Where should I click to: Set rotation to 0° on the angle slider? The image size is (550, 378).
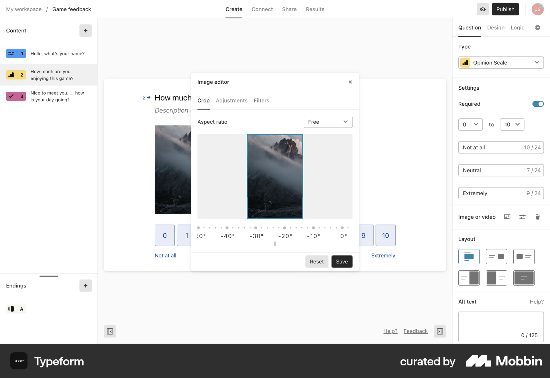343,228
